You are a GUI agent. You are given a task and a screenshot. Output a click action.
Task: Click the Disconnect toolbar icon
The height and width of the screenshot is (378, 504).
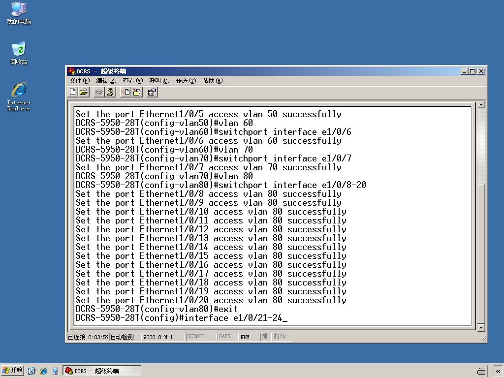tap(110, 92)
